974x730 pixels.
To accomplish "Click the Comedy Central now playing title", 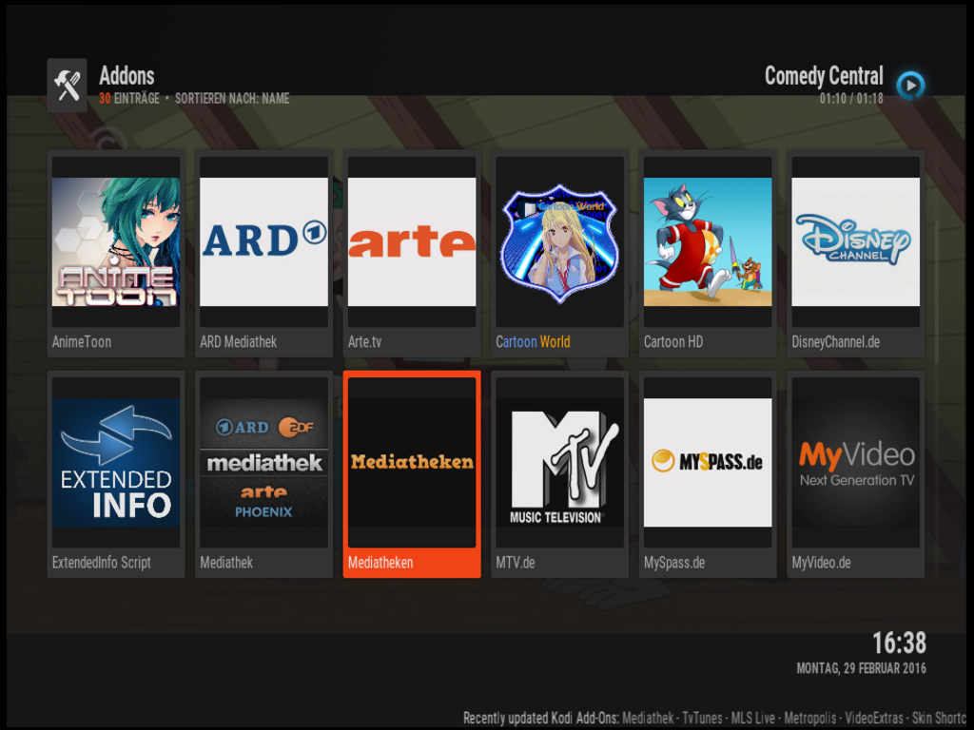I will (824, 76).
